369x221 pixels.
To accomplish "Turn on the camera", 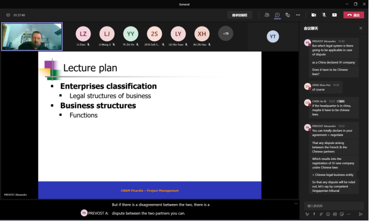I will pyautogui.click(x=314, y=15).
